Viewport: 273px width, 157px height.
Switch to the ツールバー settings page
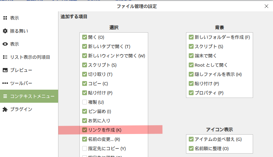[x=21, y=83]
